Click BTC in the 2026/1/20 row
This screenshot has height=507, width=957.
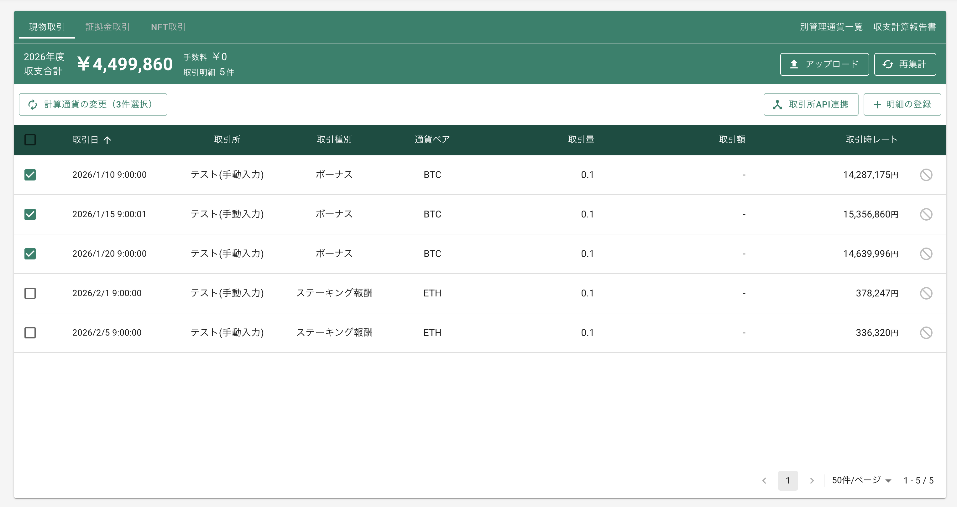432,254
